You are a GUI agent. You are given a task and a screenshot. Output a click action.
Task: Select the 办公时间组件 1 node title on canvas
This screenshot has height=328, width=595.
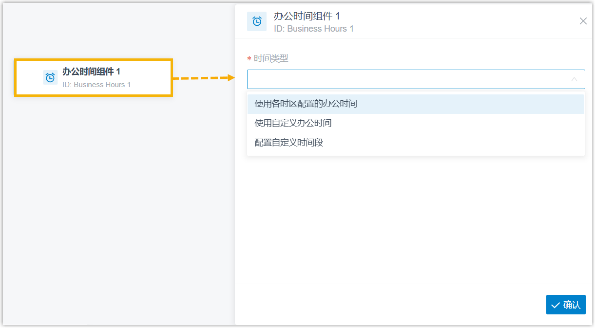[91, 72]
